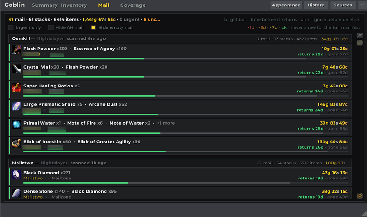Click Black Diamond x95 text

coord(94,191)
